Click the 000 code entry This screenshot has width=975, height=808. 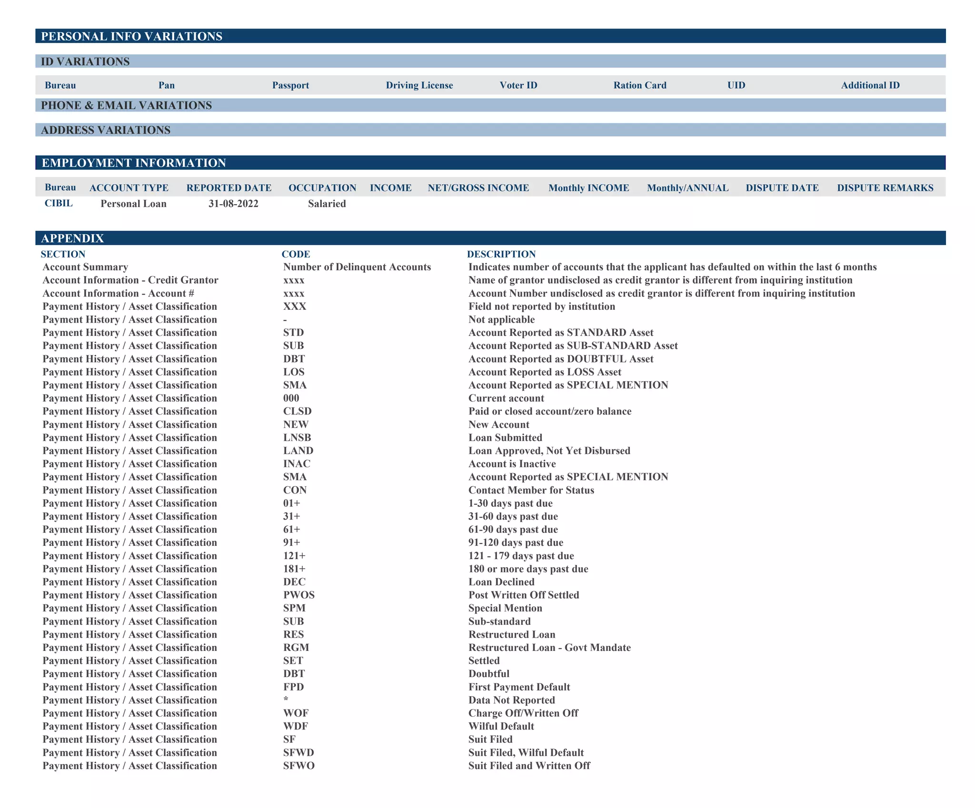click(x=291, y=398)
